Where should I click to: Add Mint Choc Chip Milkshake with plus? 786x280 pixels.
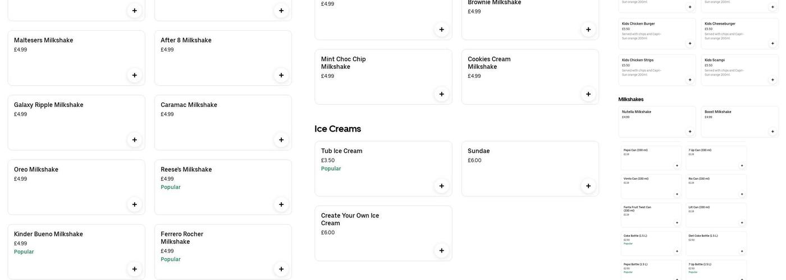[x=441, y=94]
